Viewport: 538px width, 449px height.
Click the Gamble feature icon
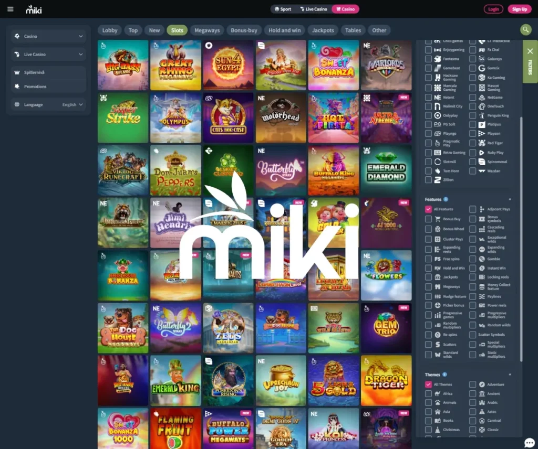[482, 259]
